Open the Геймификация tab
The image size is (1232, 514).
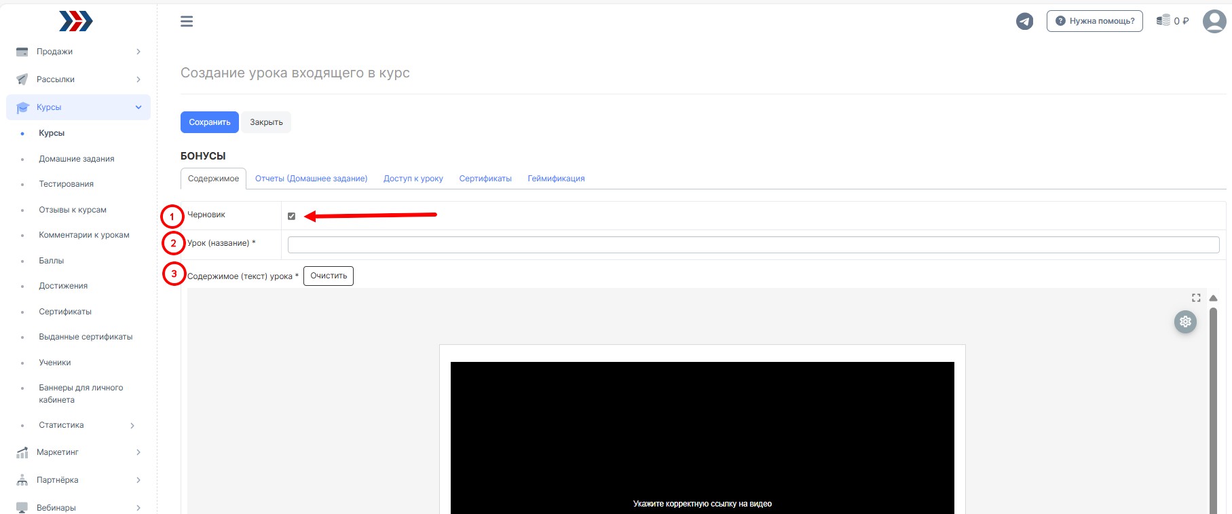pos(556,179)
